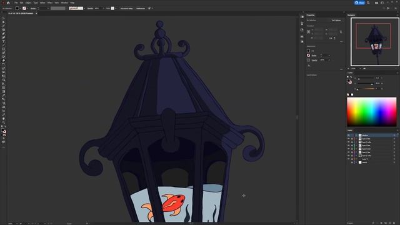Click the Opacity label in Properties Appearance

pos(314,60)
